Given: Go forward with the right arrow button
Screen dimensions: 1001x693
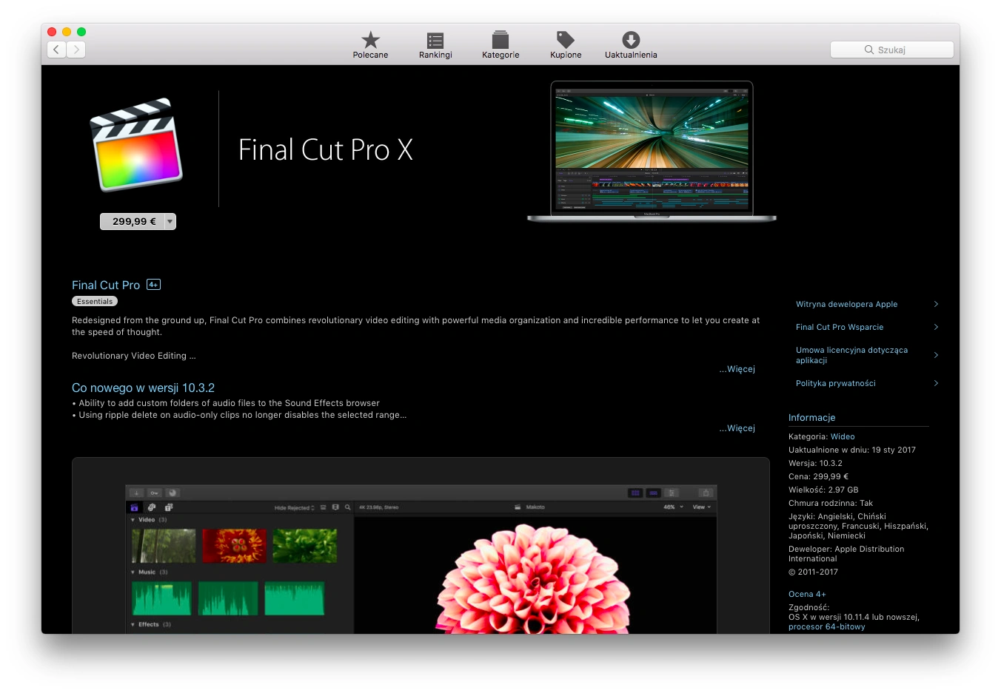Looking at the screenshot, I should pyautogui.click(x=76, y=50).
